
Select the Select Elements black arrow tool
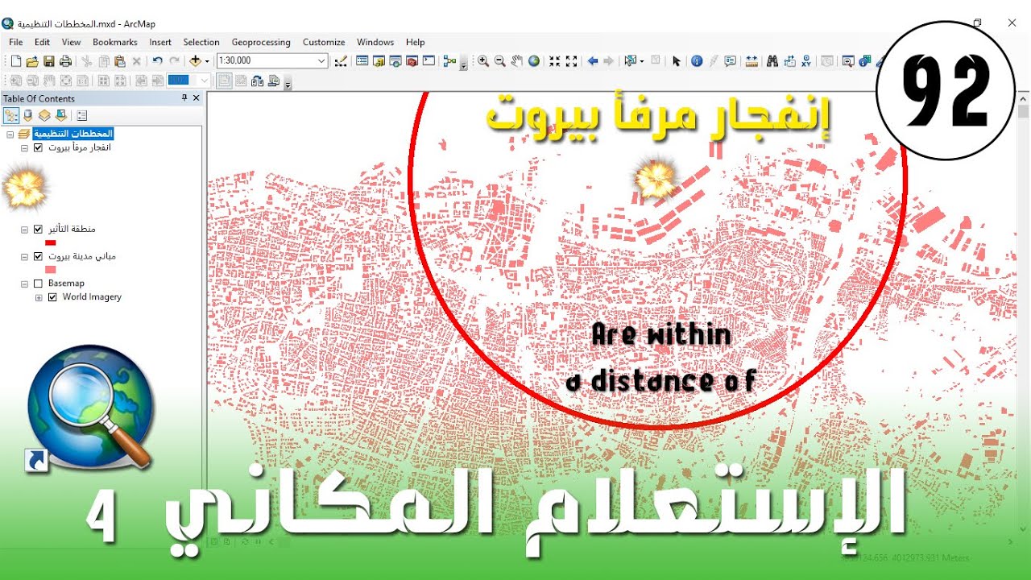tap(677, 61)
